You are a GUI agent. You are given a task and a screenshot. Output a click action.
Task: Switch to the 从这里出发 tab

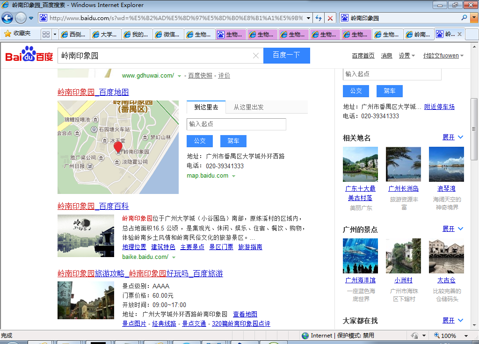tap(248, 107)
